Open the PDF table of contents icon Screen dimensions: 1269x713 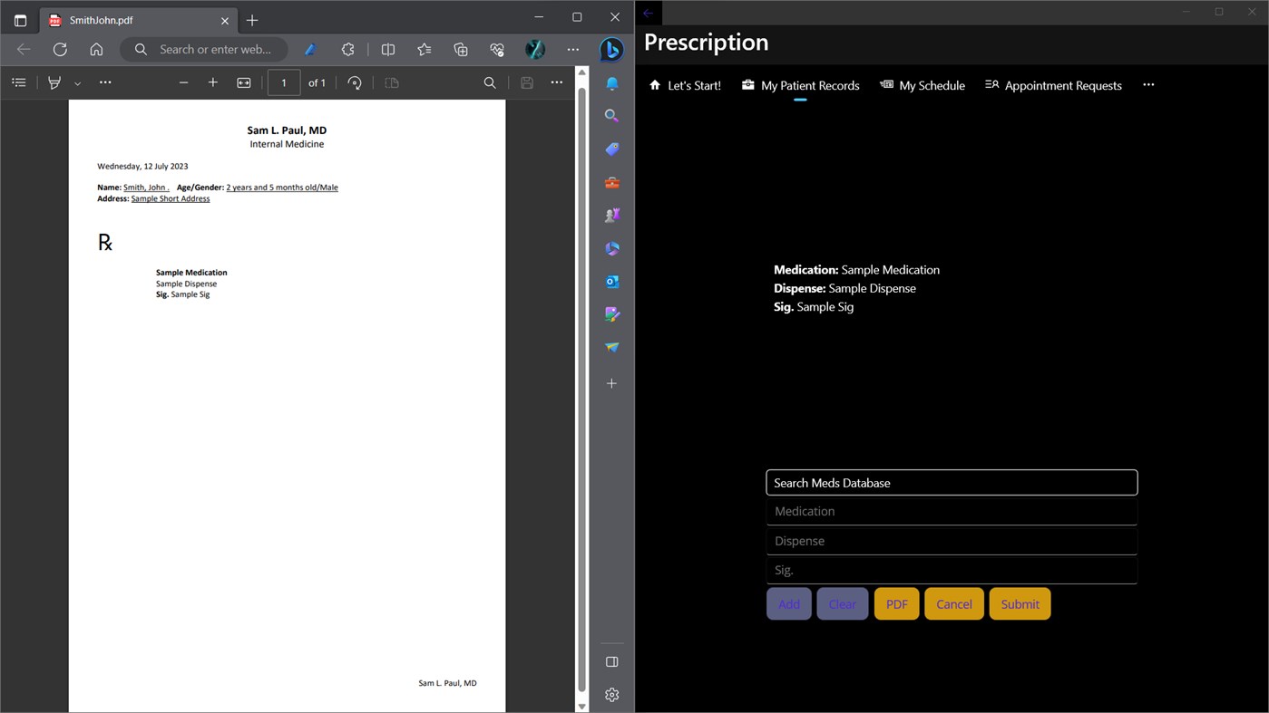pyautogui.click(x=18, y=82)
